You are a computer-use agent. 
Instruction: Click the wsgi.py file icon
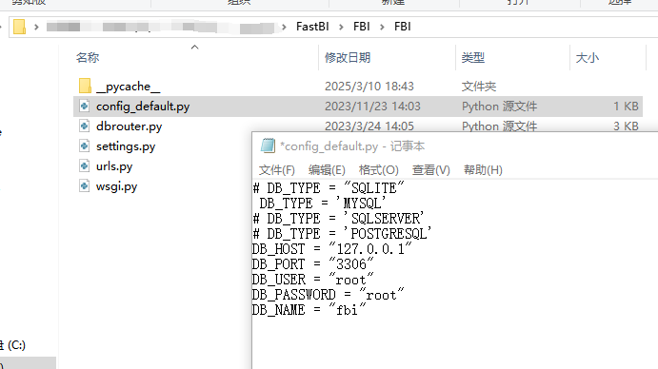tap(85, 185)
